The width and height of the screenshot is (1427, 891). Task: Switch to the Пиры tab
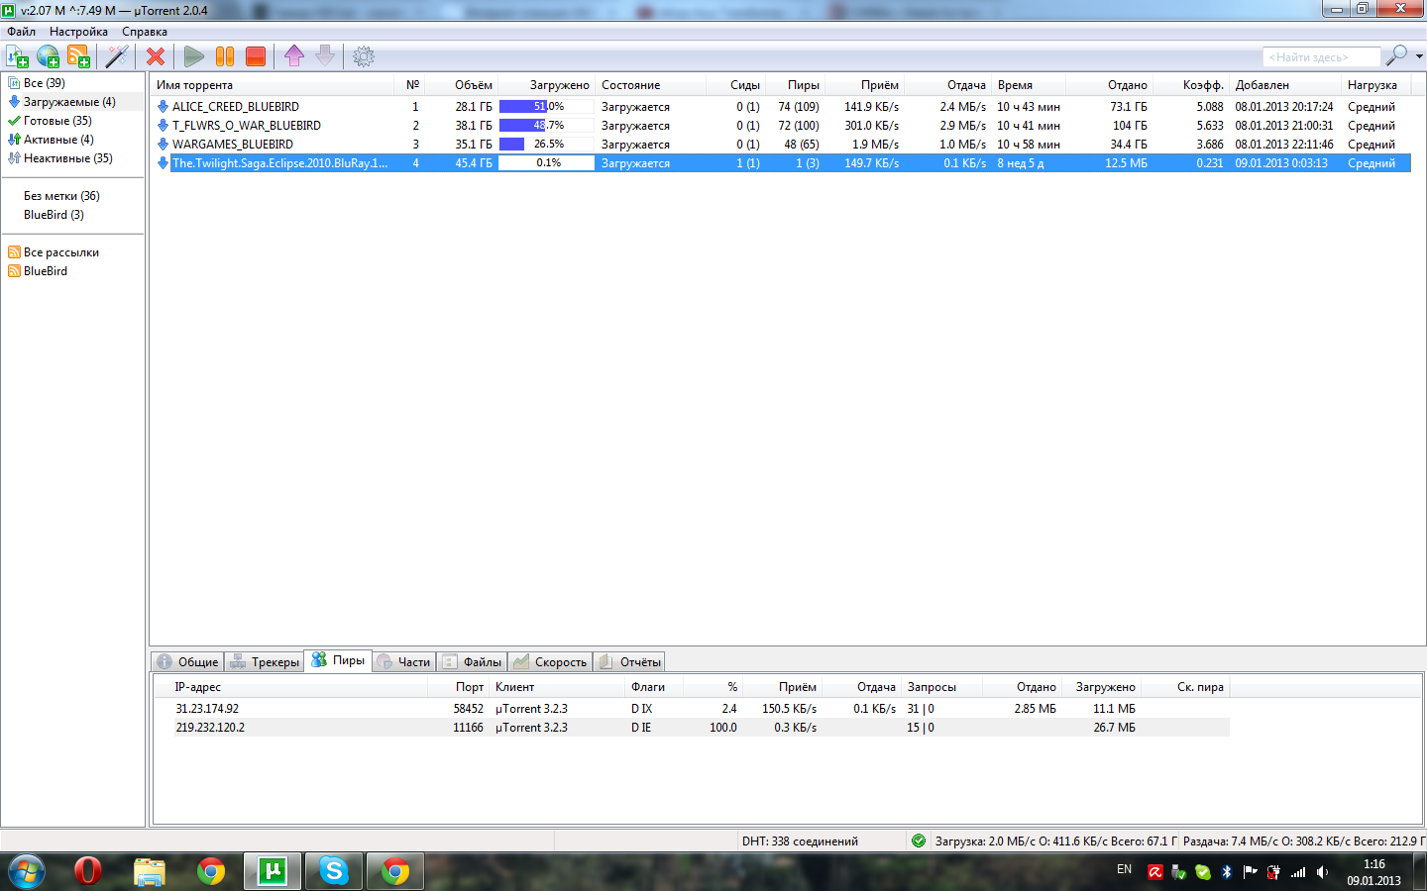pyautogui.click(x=338, y=660)
